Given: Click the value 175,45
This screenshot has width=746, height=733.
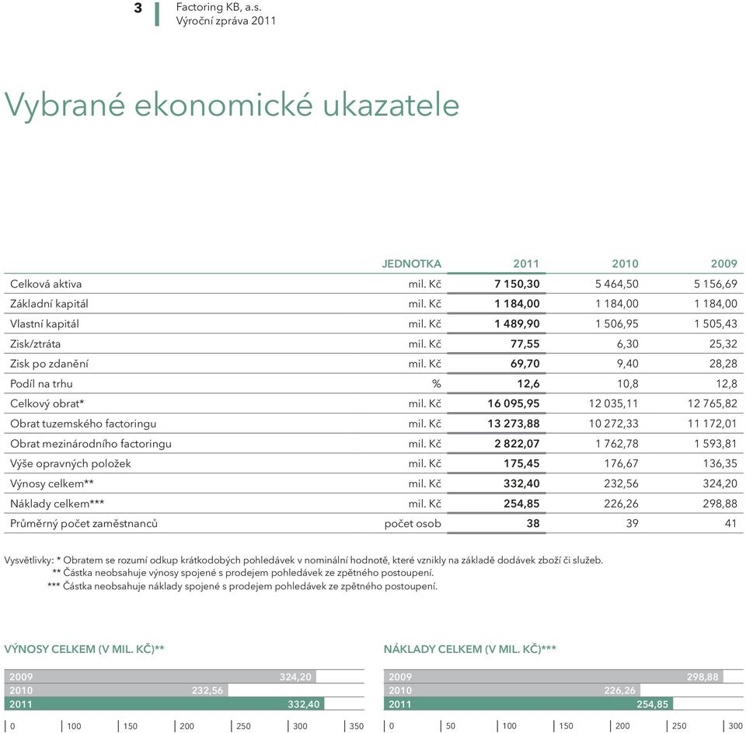Looking at the screenshot, I should [522, 464].
